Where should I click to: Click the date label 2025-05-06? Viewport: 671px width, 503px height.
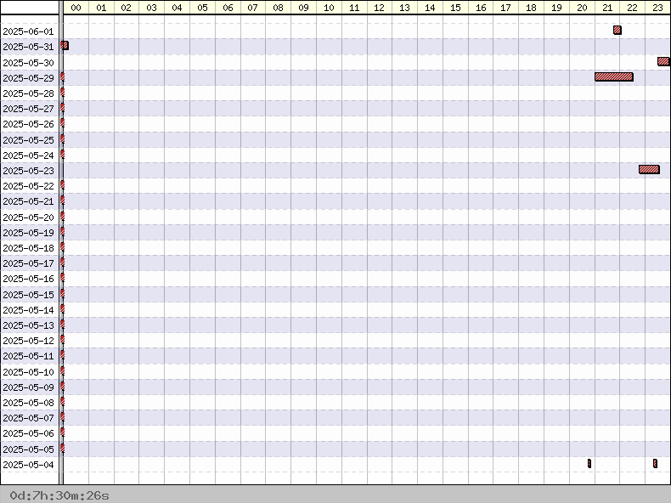pyautogui.click(x=28, y=434)
